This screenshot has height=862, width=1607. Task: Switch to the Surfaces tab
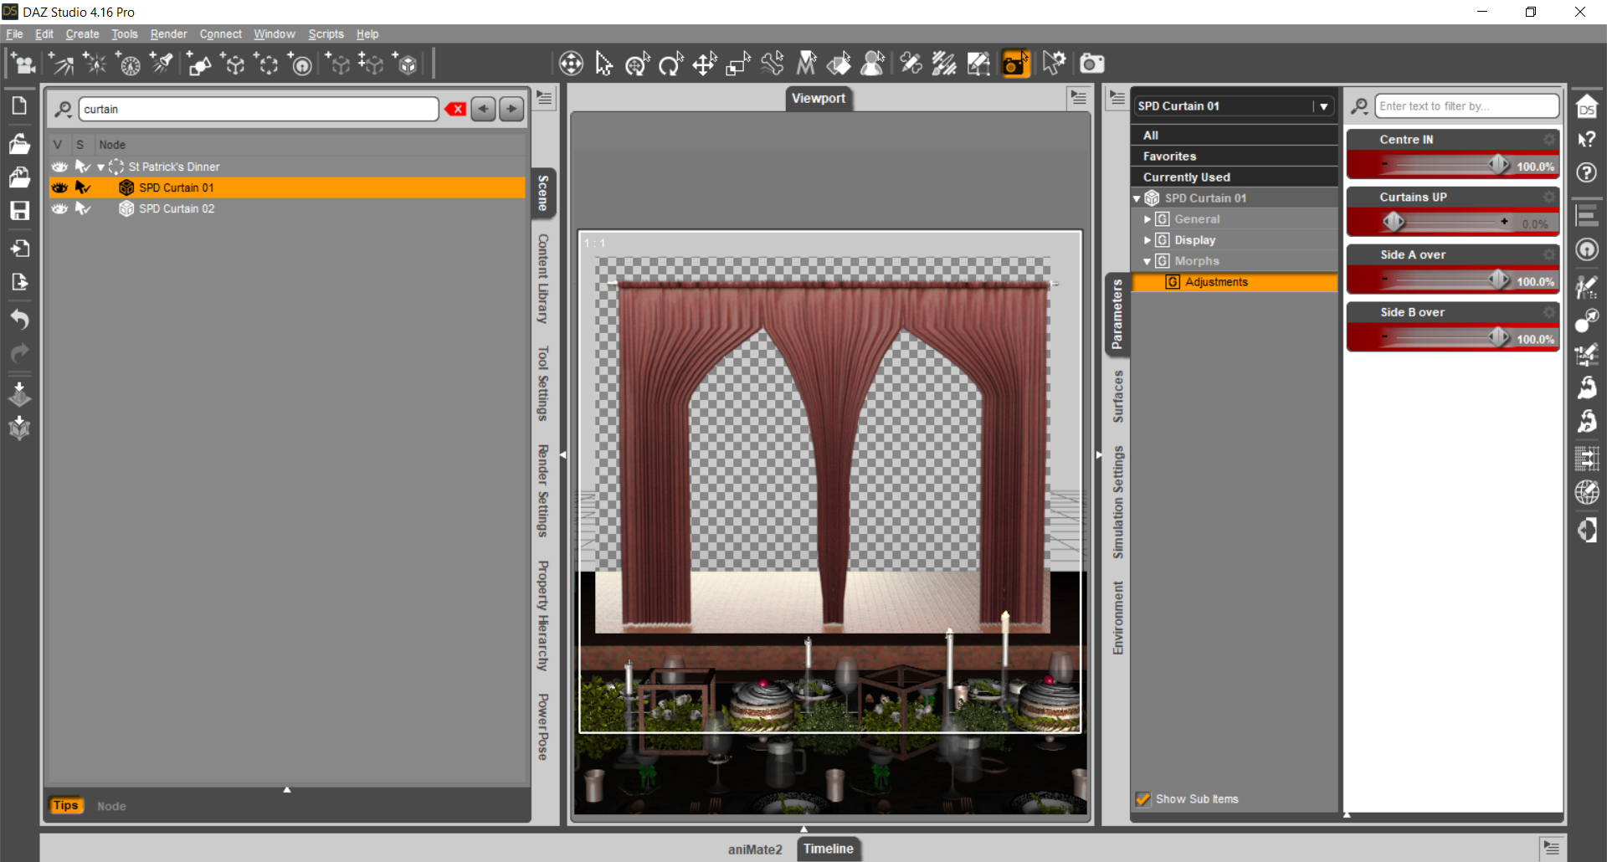coord(1117,397)
